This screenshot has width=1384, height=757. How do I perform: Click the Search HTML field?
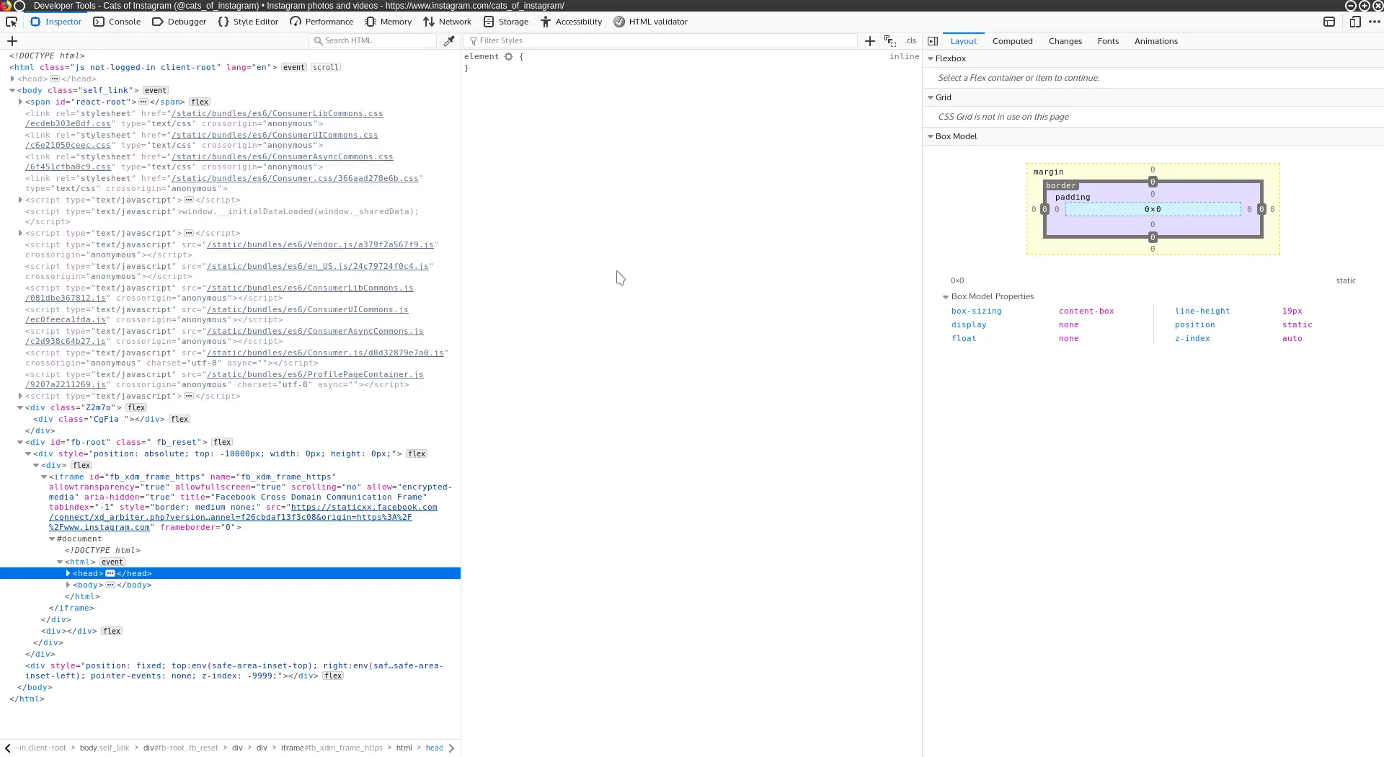(373, 41)
